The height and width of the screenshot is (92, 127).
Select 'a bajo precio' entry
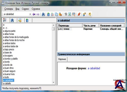9,49
